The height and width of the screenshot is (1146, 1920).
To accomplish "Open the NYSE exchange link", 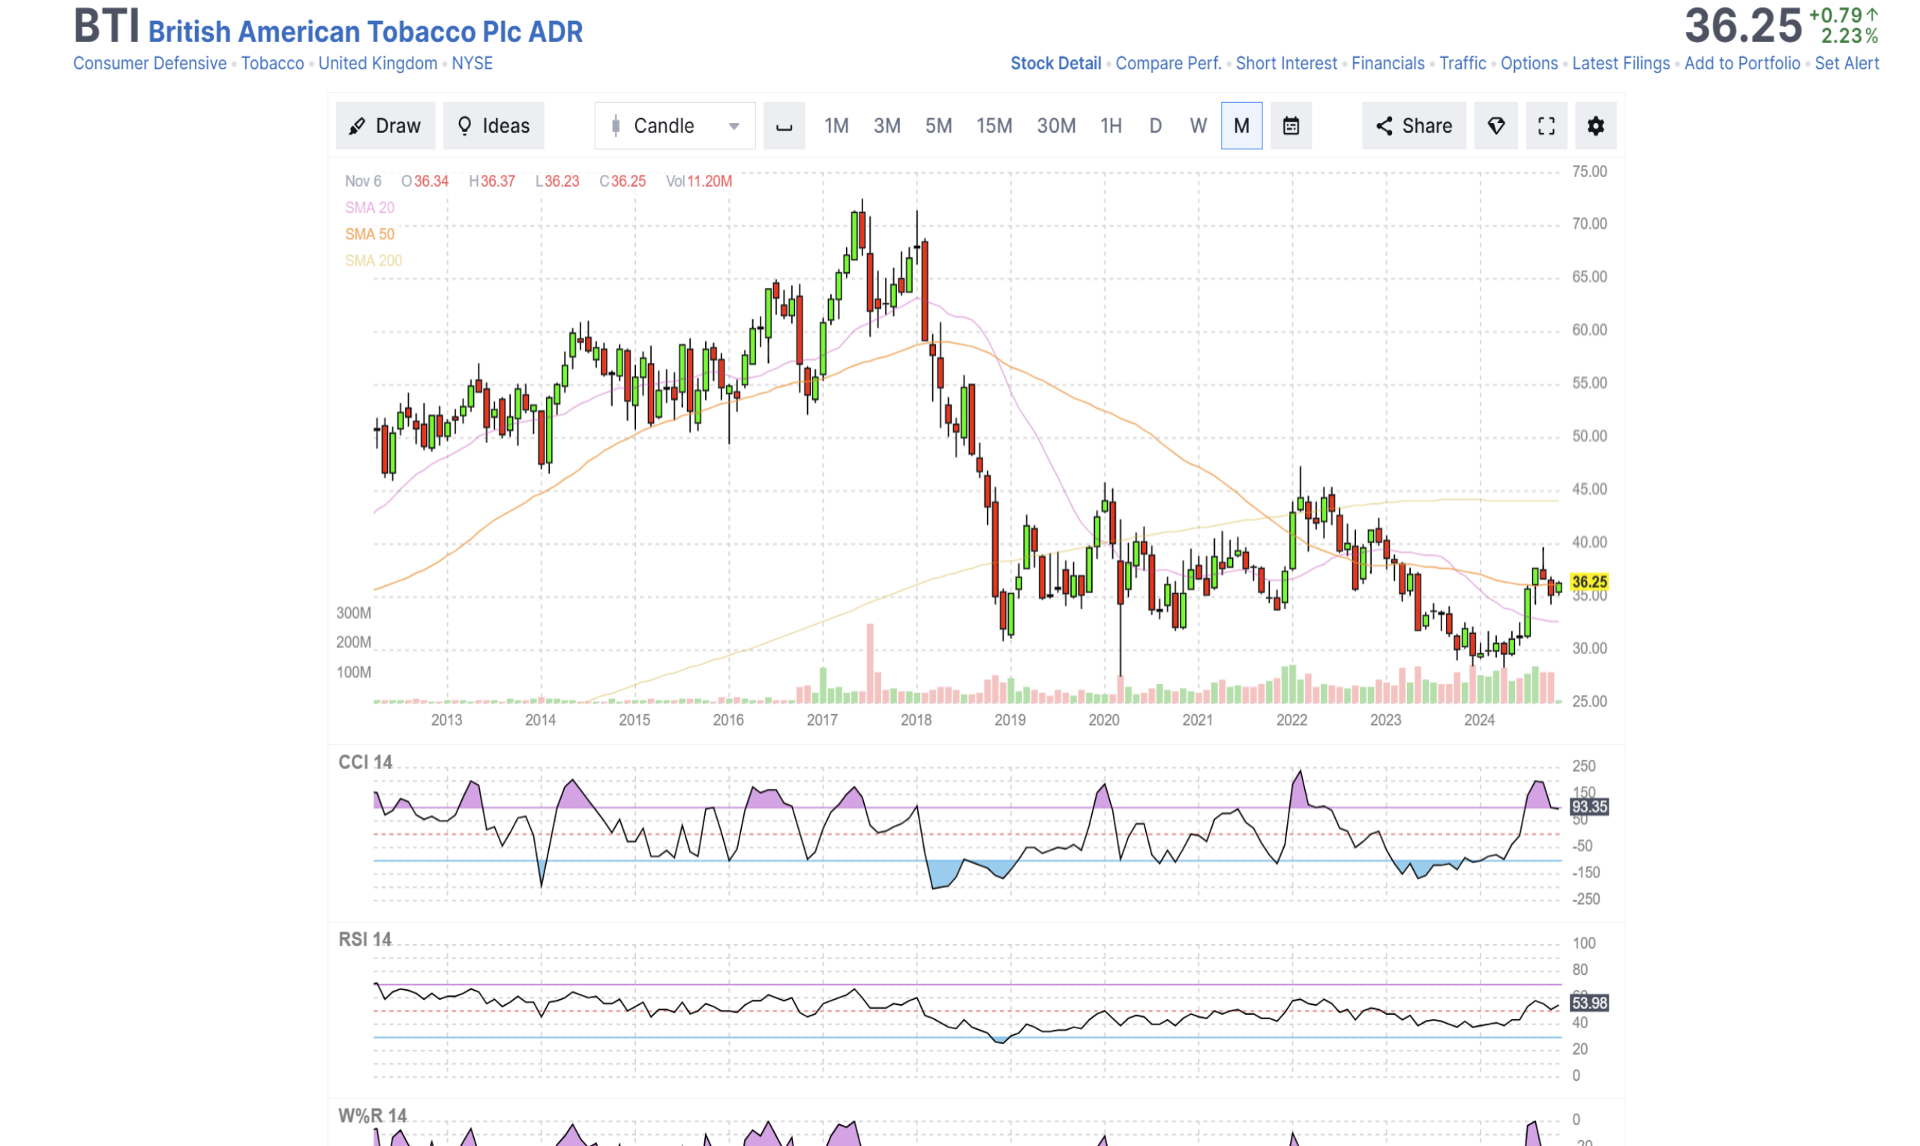I will [x=472, y=63].
